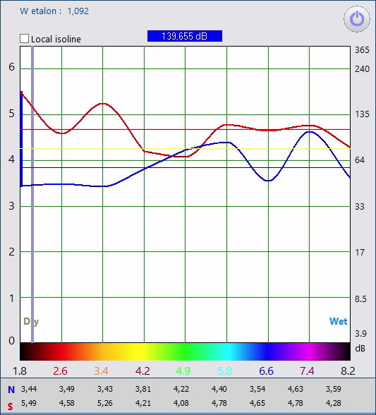Click the Wet label on chart

[338, 321]
